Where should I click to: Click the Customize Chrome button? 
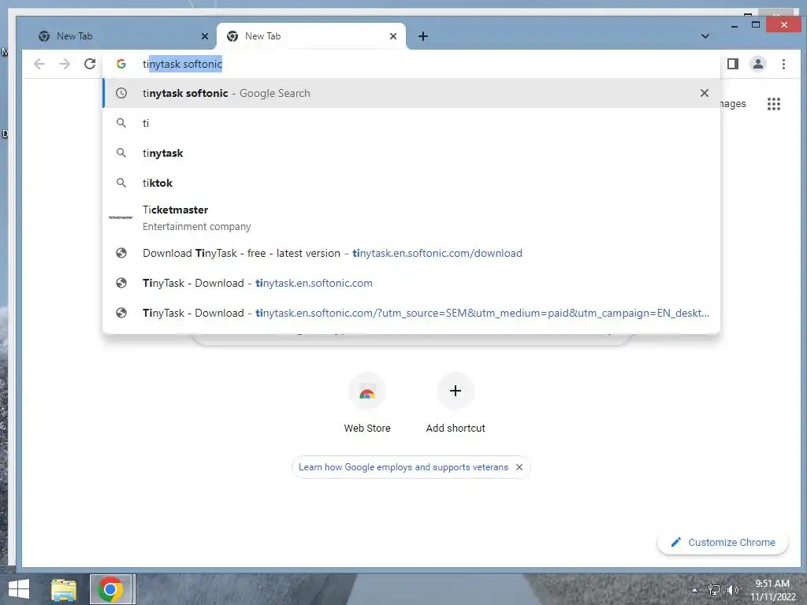(723, 542)
